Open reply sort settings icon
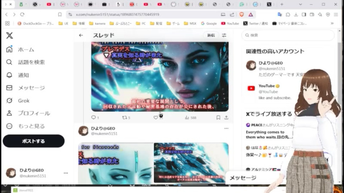 [x=224, y=35]
